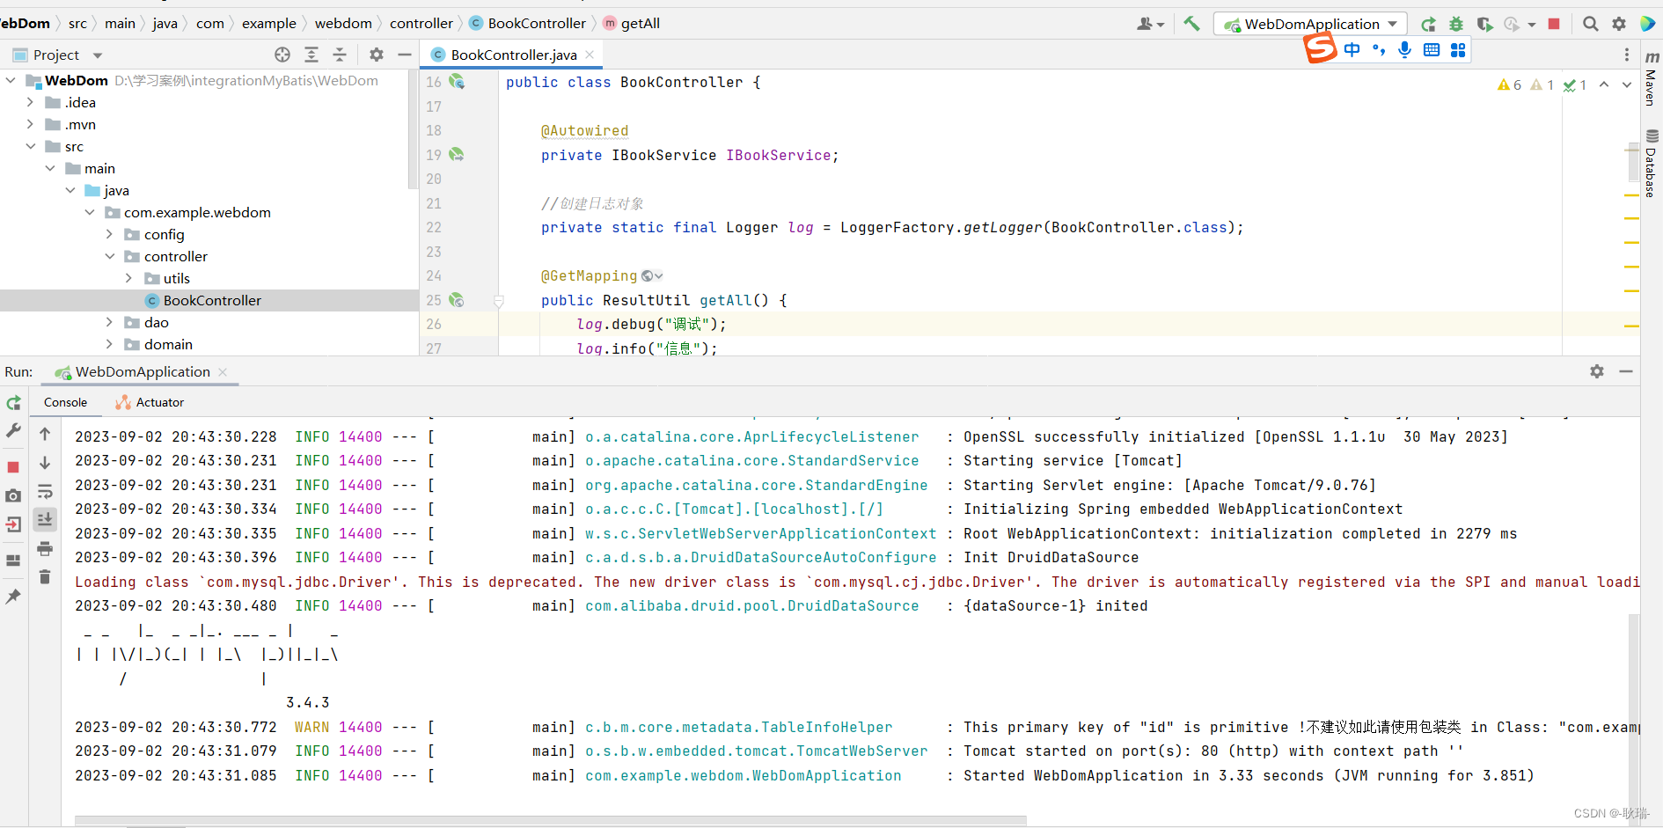Stop the running application in the top toolbar
The width and height of the screenshot is (1663, 828).
click(1554, 24)
